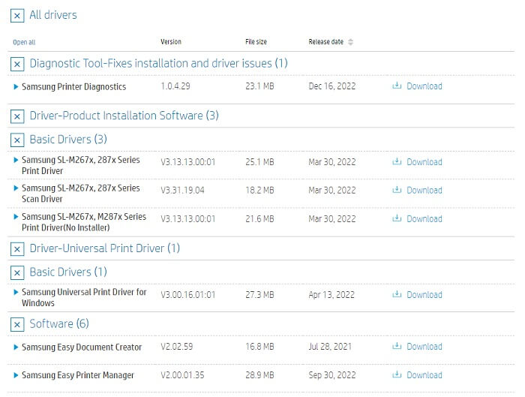The height and width of the screenshot is (397, 525).
Task: Click file size 23.1 MB
Action: pyautogui.click(x=259, y=86)
